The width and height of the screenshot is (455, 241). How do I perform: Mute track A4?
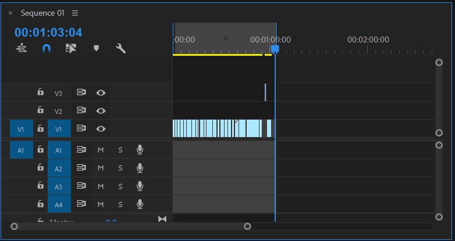click(101, 204)
